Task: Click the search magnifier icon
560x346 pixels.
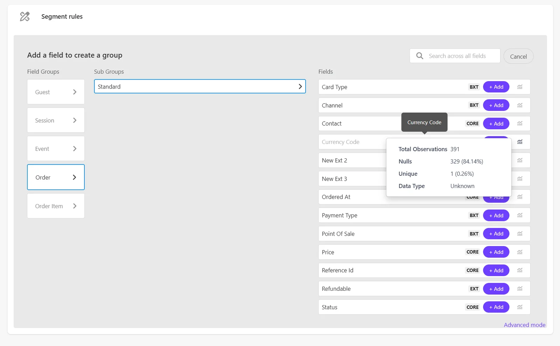Action: [420, 56]
